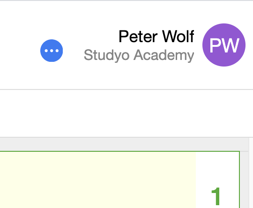The width and height of the screenshot is (253, 208).
Task: Click the letter W in the avatar
Action: [x=230, y=45]
